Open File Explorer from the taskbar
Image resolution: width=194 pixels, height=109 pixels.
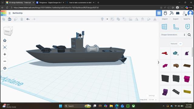[111, 106]
